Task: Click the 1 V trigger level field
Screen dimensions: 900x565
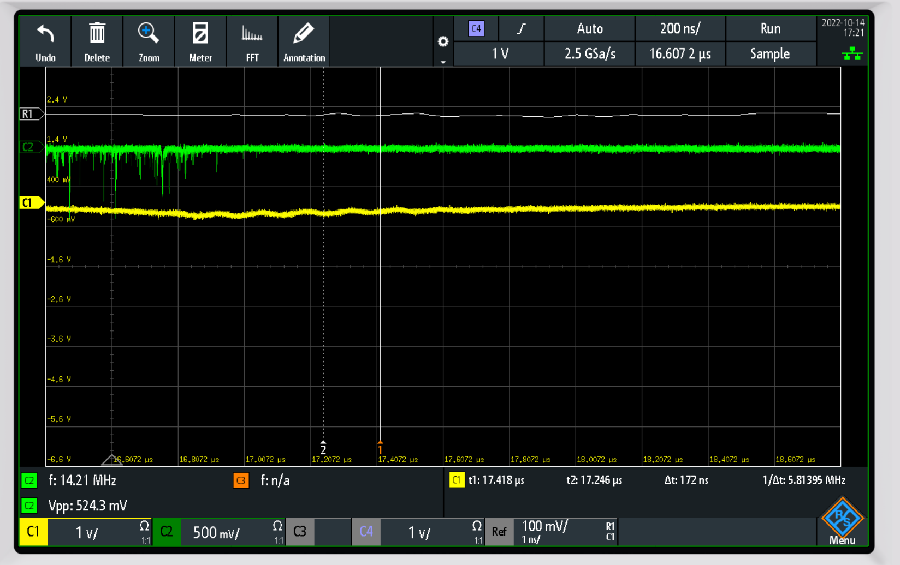Action: point(500,53)
